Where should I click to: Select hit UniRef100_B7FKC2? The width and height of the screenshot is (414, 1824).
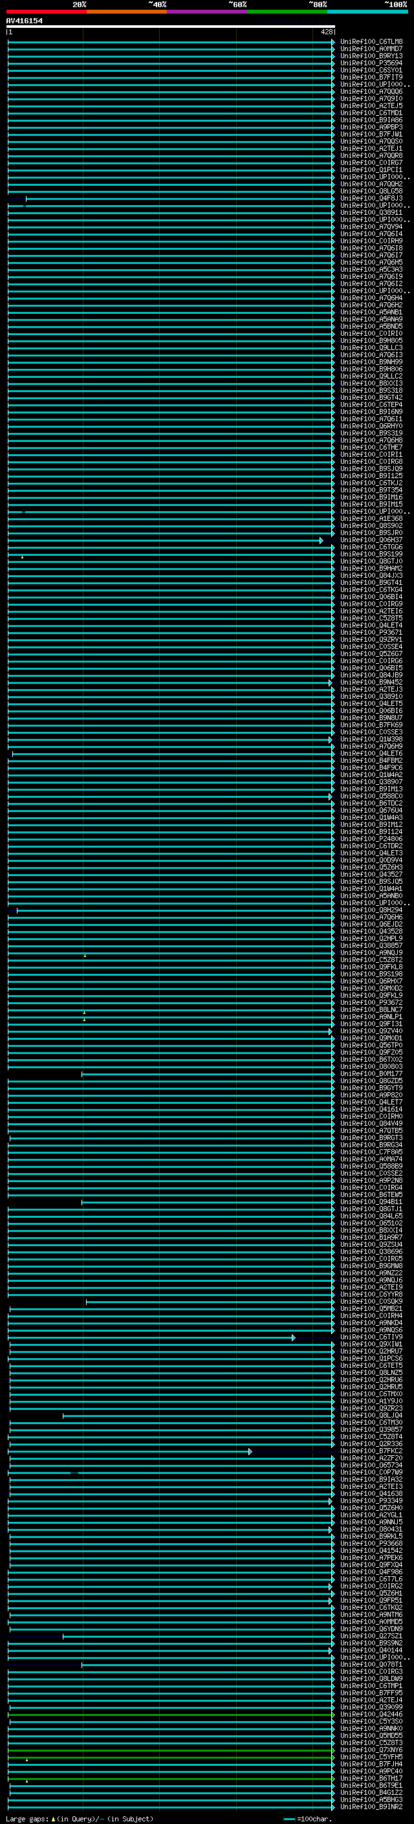point(371,1451)
